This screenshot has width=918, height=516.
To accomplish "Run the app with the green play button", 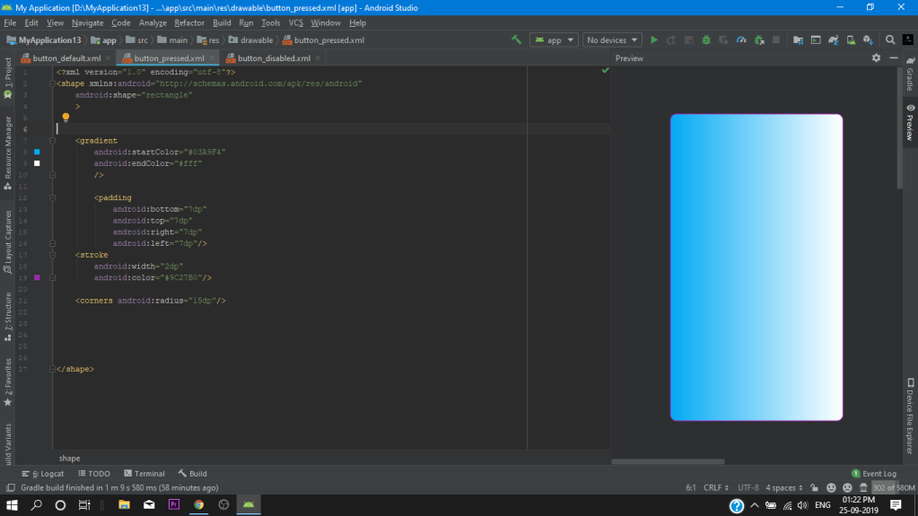I will (x=654, y=40).
